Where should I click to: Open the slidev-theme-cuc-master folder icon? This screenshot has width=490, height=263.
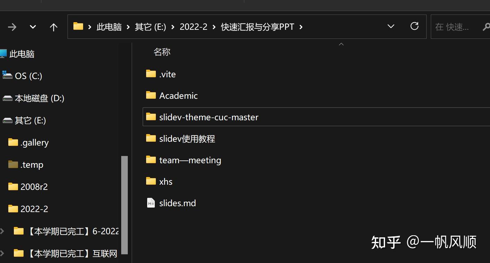[151, 117]
